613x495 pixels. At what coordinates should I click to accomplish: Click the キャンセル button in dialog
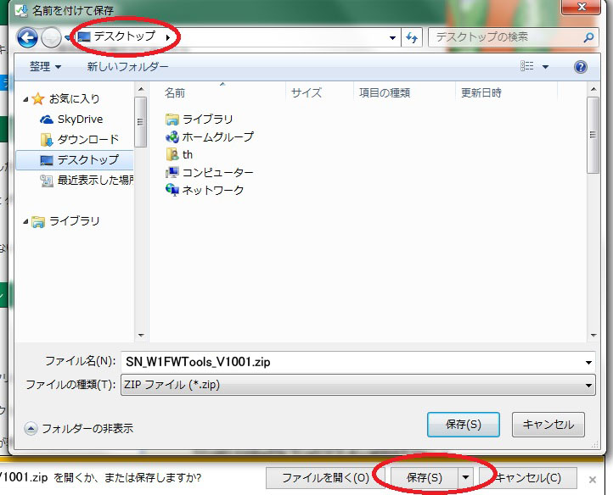point(548,425)
